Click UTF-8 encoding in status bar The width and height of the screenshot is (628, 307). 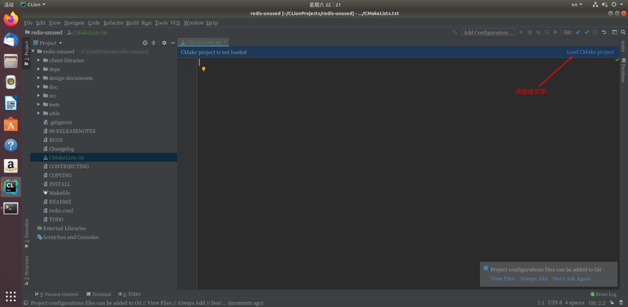pyautogui.click(x=555, y=303)
